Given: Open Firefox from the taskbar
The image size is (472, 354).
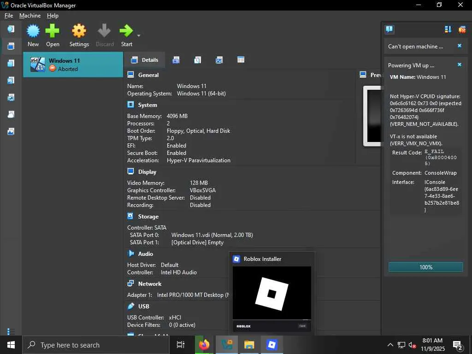Looking at the screenshot, I should tap(204, 345).
